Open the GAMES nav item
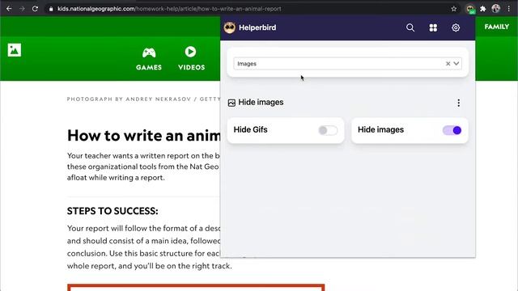This screenshot has height=291, width=518. (x=149, y=59)
